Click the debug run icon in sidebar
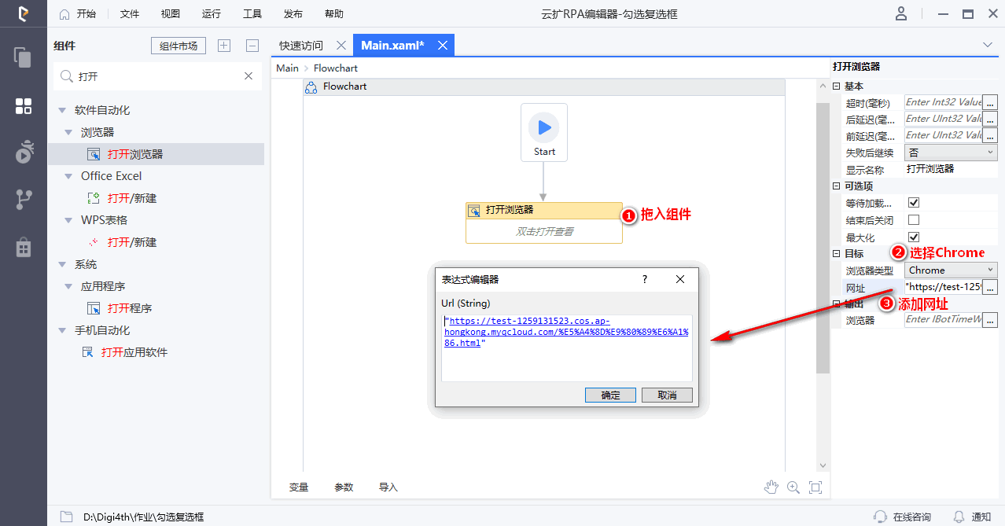Viewport: 1005px width, 526px height. (24, 152)
